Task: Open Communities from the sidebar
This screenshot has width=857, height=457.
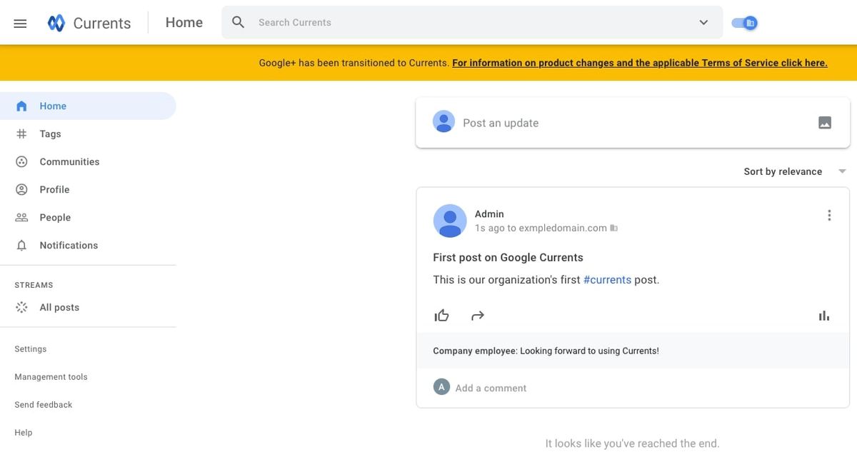Action: click(69, 161)
